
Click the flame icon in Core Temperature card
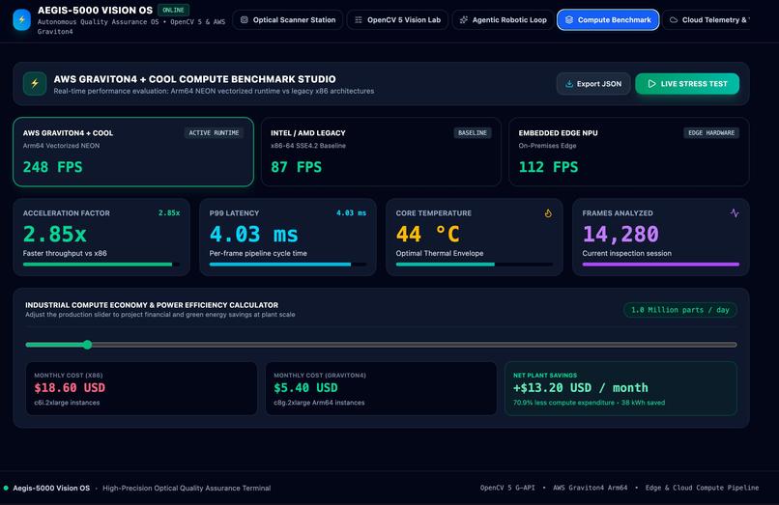tap(548, 213)
